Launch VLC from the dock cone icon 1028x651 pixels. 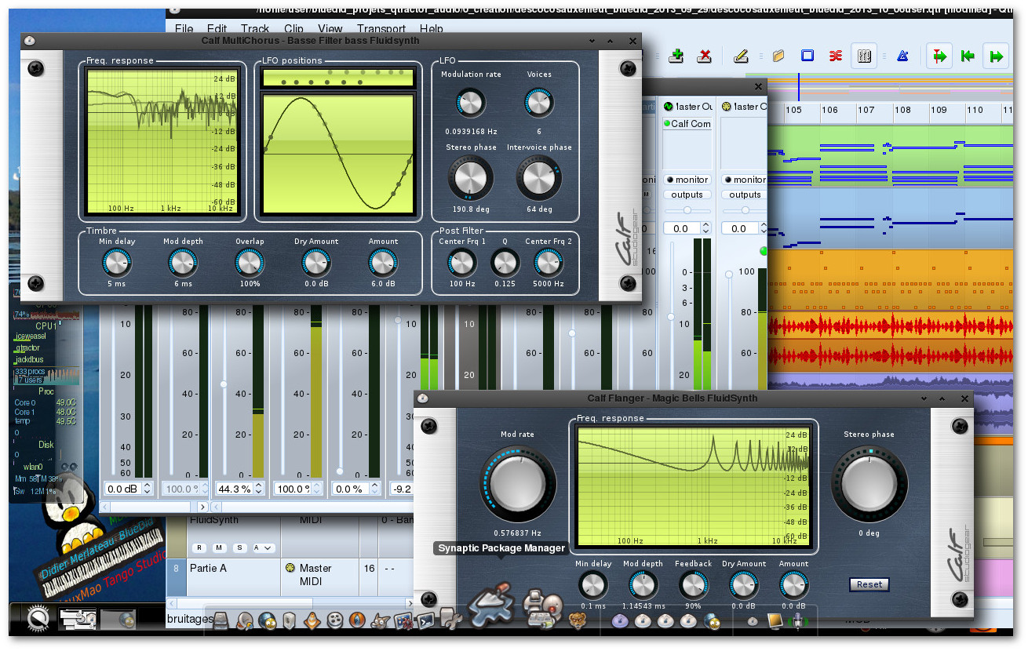pyautogui.click(x=313, y=620)
